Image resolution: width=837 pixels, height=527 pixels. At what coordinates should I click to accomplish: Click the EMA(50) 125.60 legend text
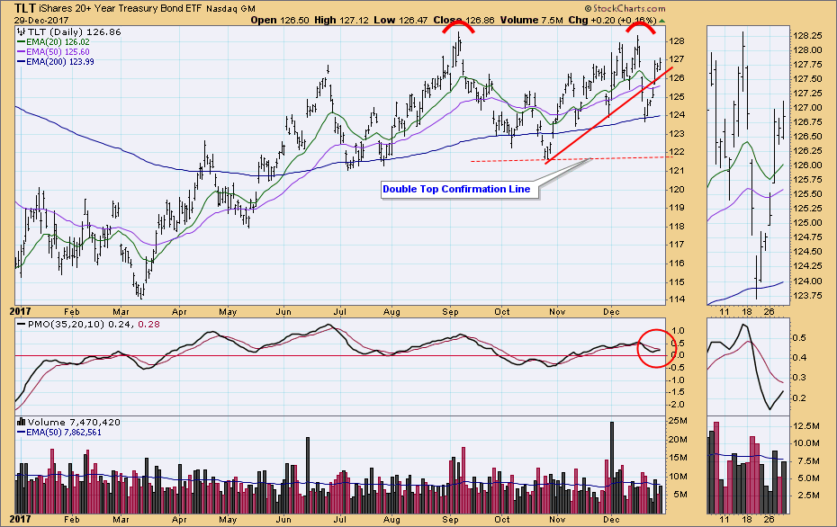click(58, 52)
